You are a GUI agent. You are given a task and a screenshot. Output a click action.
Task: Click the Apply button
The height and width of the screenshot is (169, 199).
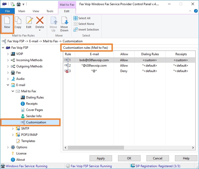101,158
